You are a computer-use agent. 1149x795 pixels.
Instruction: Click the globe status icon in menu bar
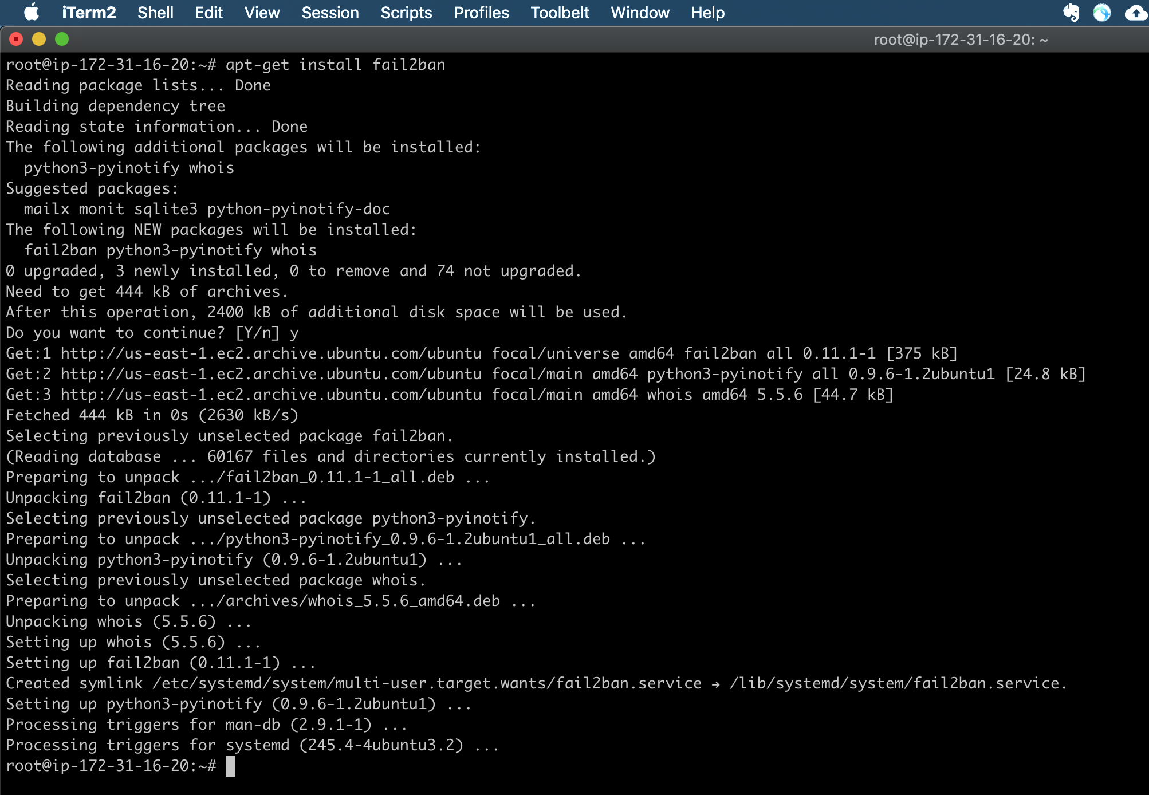pos(1101,13)
